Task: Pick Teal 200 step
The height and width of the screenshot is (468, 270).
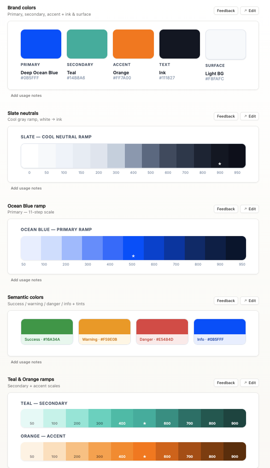Action: [x=77, y=418]
